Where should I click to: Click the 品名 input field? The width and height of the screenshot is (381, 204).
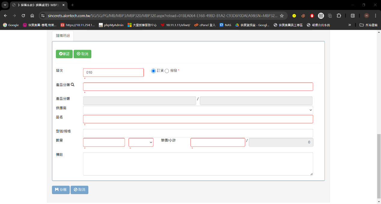[198, 119]
